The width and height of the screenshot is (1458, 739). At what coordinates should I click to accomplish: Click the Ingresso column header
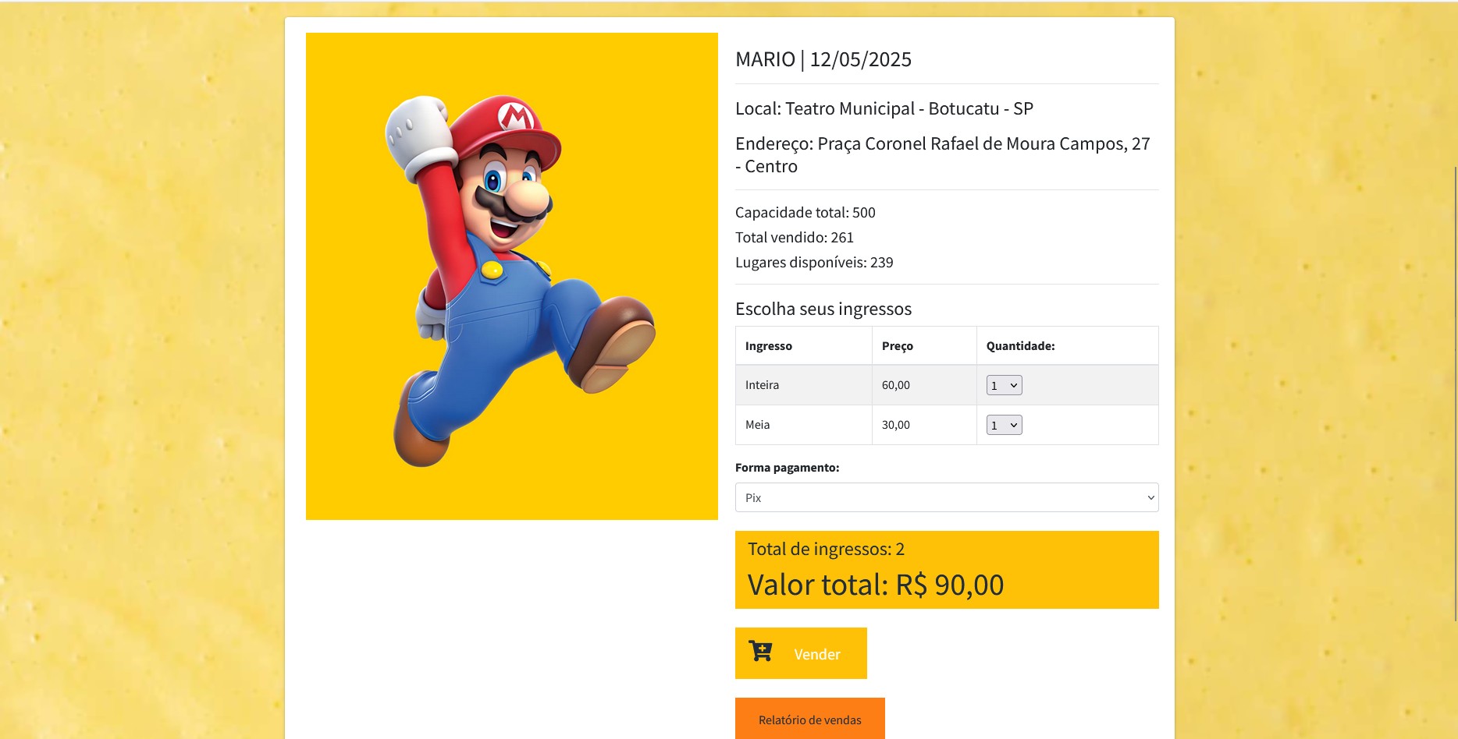tap(768, 346)
